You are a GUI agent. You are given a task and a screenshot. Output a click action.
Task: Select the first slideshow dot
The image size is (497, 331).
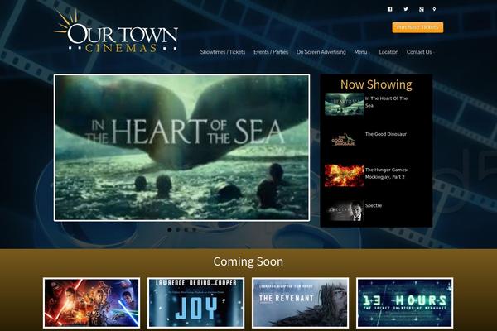(170, 230)
